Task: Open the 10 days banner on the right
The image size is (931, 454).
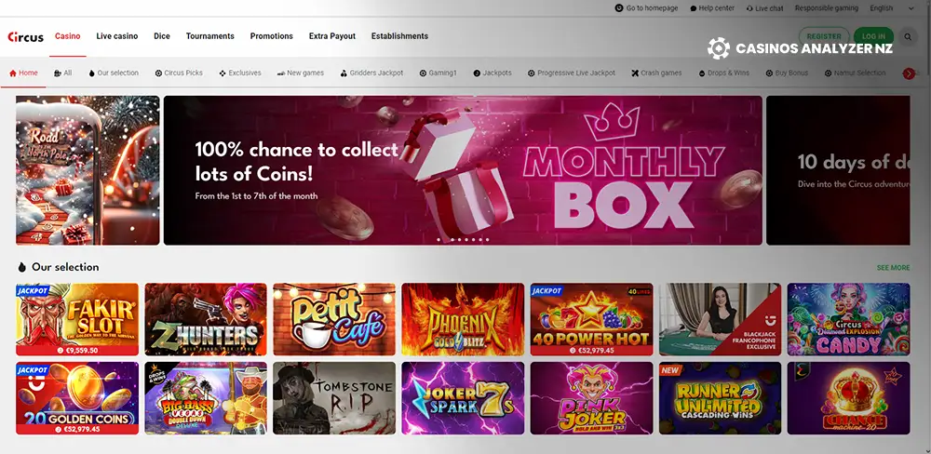Action: tap(838, 170)
